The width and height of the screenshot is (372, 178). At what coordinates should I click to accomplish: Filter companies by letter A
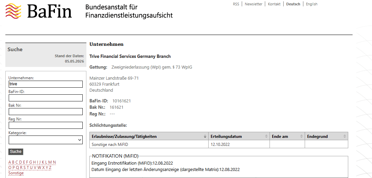[10, 162]
